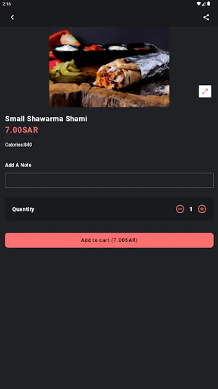218x389 pixels.
Task: Increase quantity with the plus icon
Action: coord(202,209)
